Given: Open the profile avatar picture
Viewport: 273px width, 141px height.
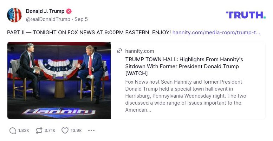Looking at the screenshot, I should coord(14,15).
